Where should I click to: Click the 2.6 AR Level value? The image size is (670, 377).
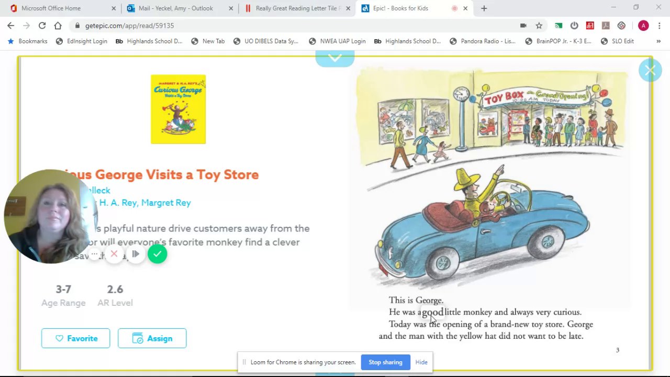click(115, 289)
